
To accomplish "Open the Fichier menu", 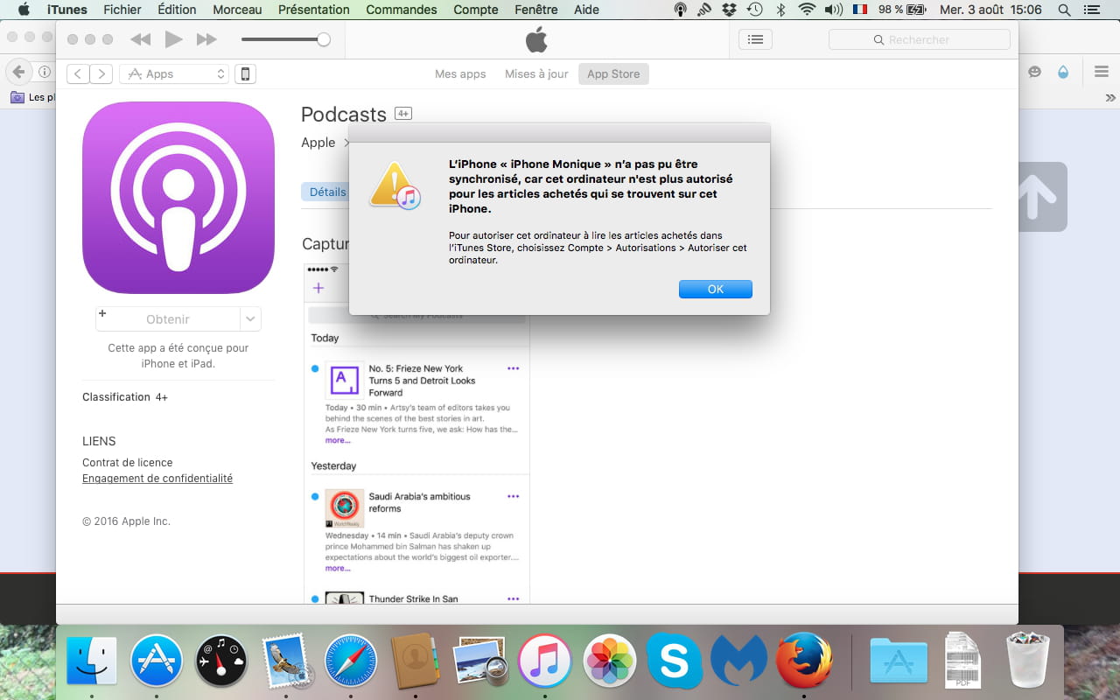I will pos(122,10).
